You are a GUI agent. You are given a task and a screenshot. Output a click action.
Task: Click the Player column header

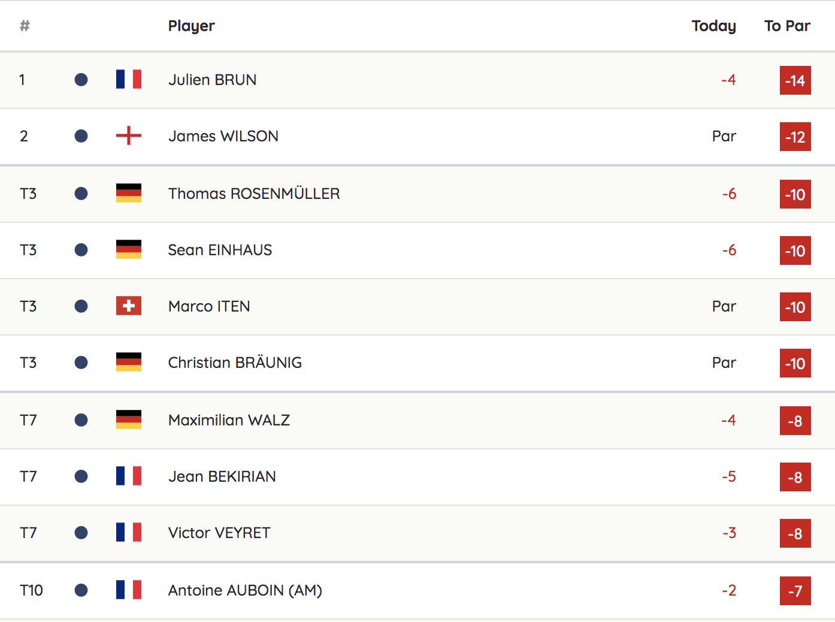pyautogui.click(x=191, y=26)
